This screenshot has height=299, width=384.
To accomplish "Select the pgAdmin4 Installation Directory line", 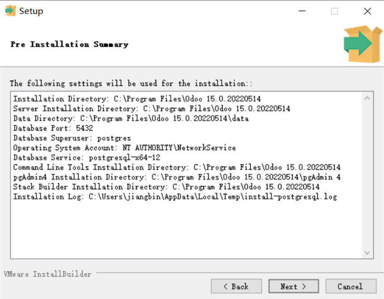I will 177,177.
